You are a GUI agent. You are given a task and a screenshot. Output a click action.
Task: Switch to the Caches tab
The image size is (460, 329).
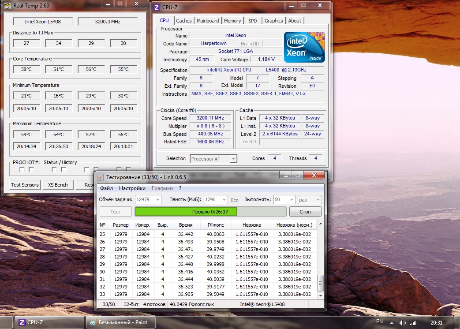183,21
